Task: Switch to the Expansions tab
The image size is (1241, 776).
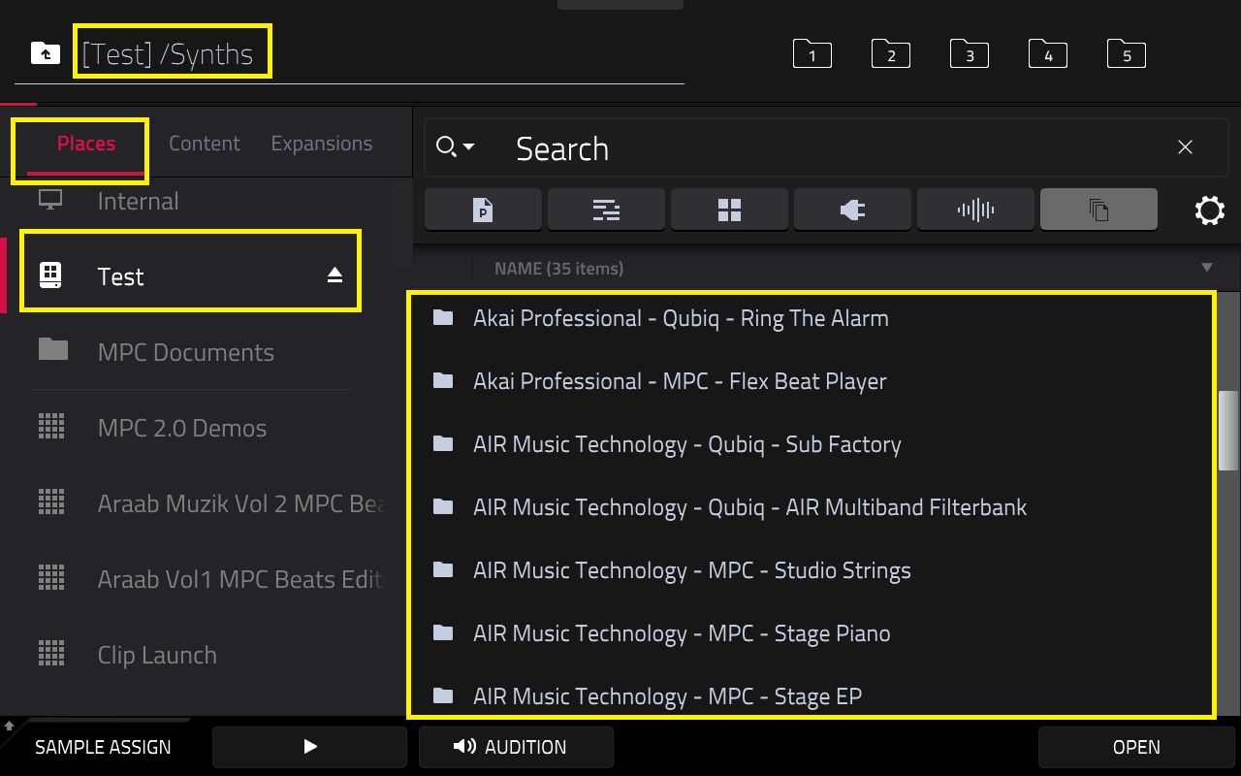Action: click(x=322, y=144)
